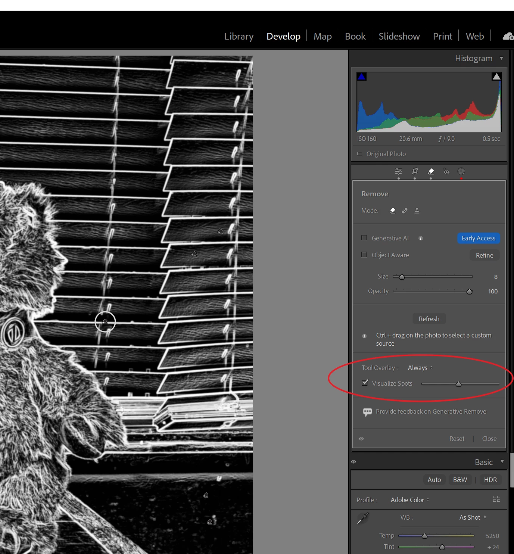Viewport: 514px width, 554px height.
Task: Click the Refine button
Action: (485, 255)
